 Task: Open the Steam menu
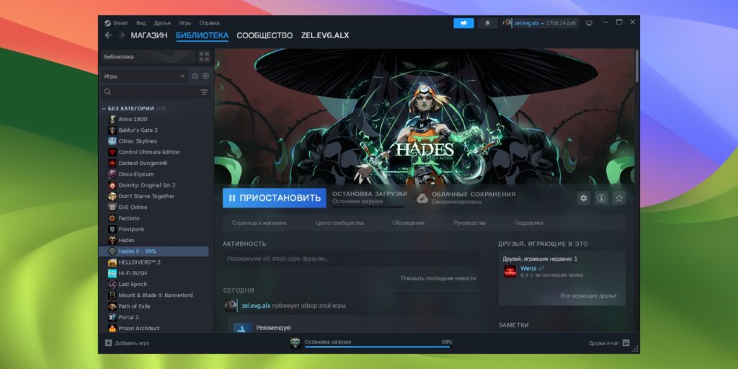[x=115, y=23]
